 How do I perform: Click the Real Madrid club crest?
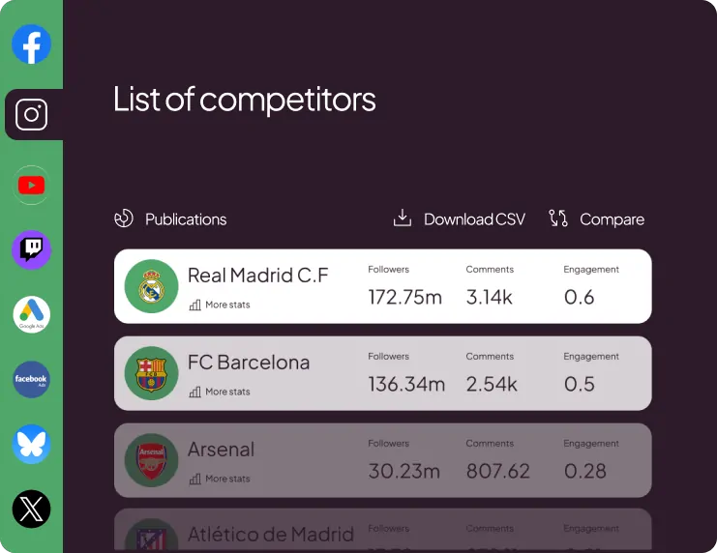pos(151,286)
